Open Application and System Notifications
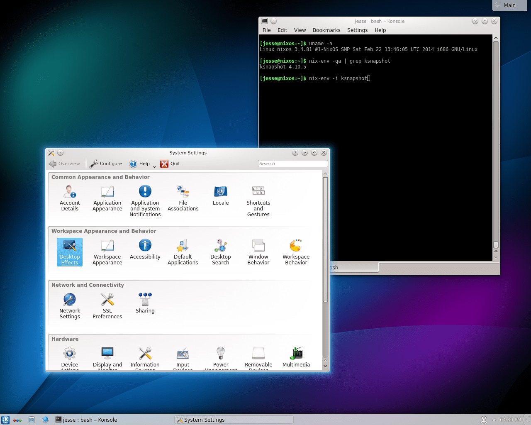 (145, 201)
